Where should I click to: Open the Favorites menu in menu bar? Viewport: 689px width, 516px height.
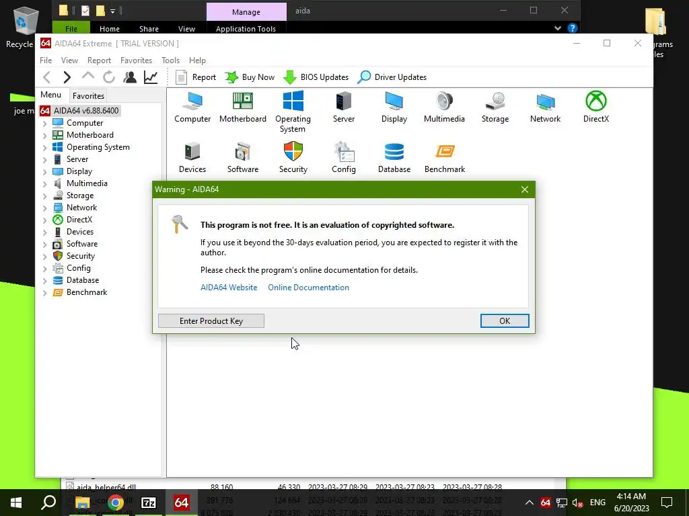(x=136, y=60)
